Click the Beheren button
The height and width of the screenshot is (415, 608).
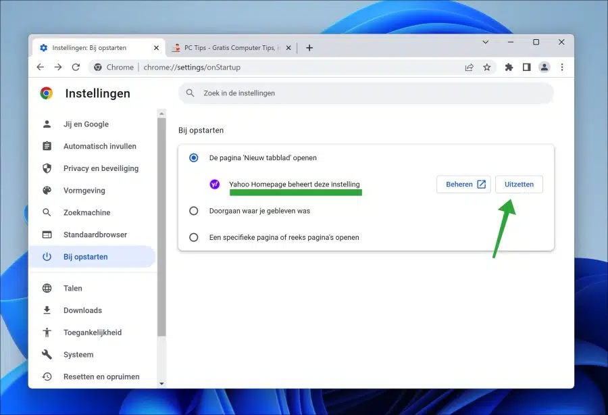(x=463, y=185)
